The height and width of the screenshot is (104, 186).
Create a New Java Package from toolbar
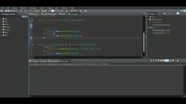(x=35, y=11)
